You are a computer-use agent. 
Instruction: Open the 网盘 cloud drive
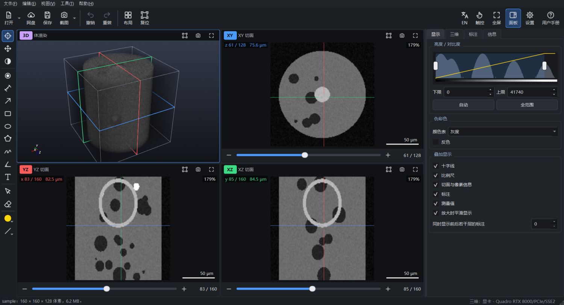(x=31, y=18)
